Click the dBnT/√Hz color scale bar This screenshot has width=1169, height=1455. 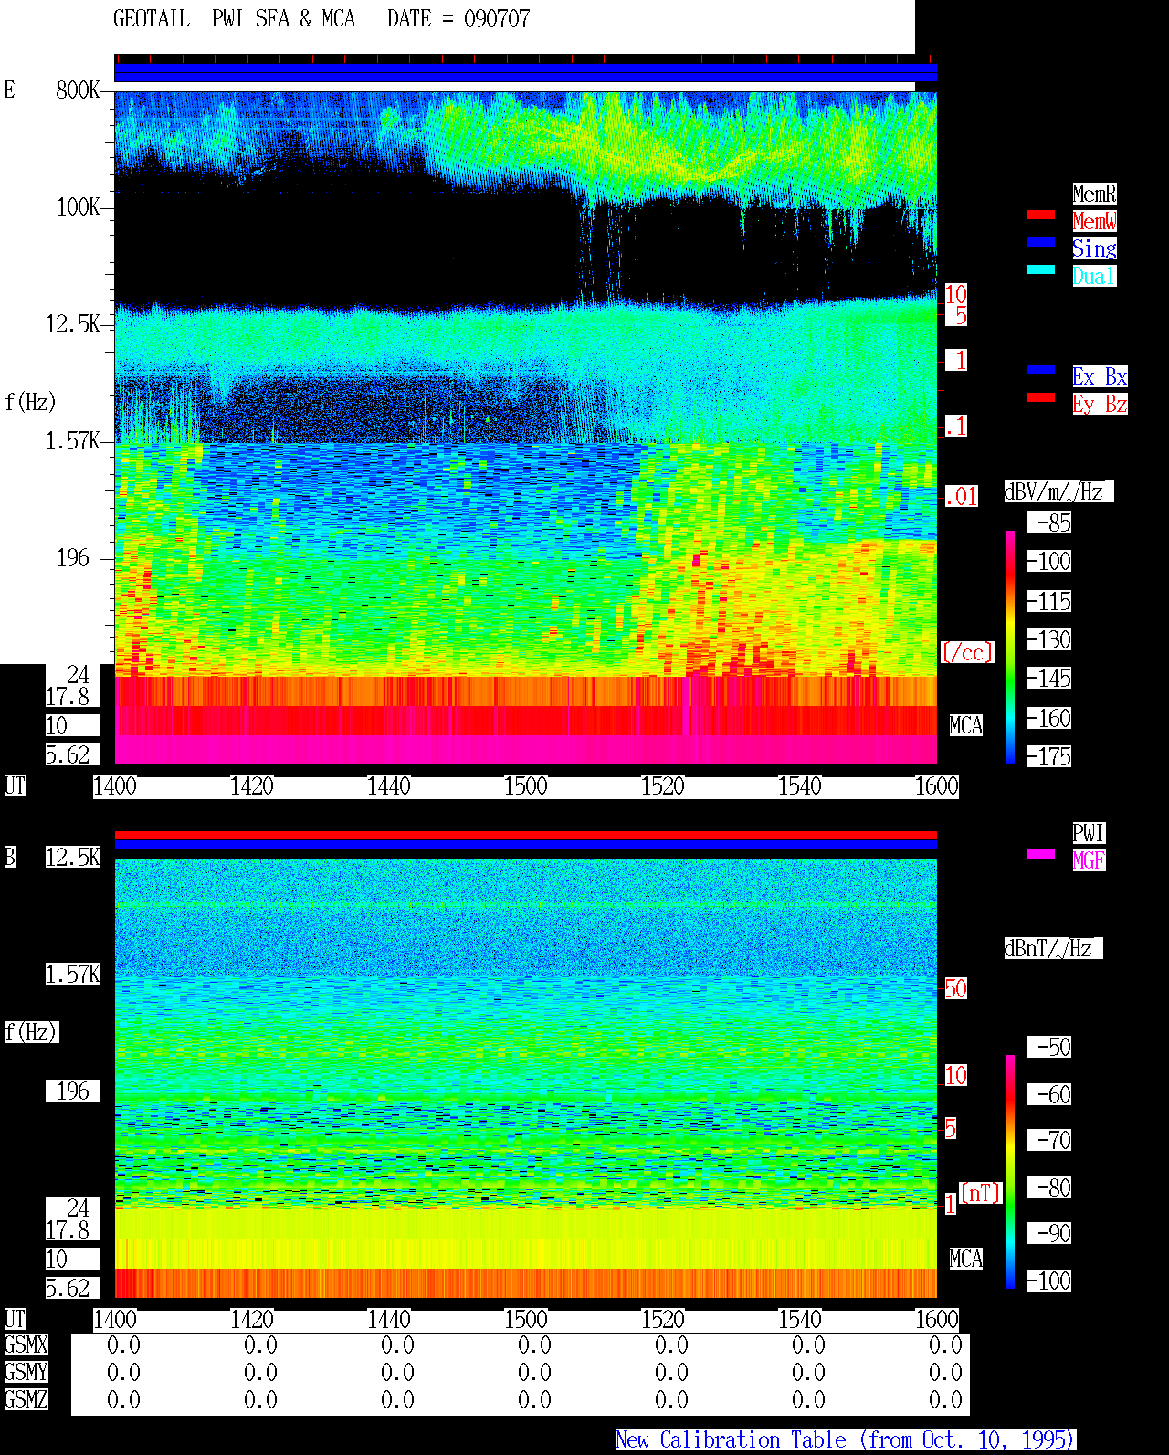1010,1172
